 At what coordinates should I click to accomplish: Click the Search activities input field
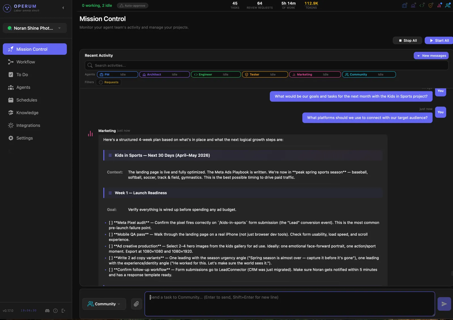point(198,65)
